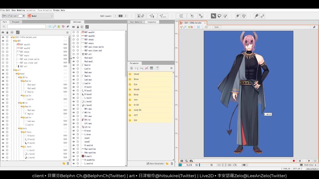This screenshot has width=319, height=179.
Task: Create new folder in Part panel
Action: tap(64, 163)
